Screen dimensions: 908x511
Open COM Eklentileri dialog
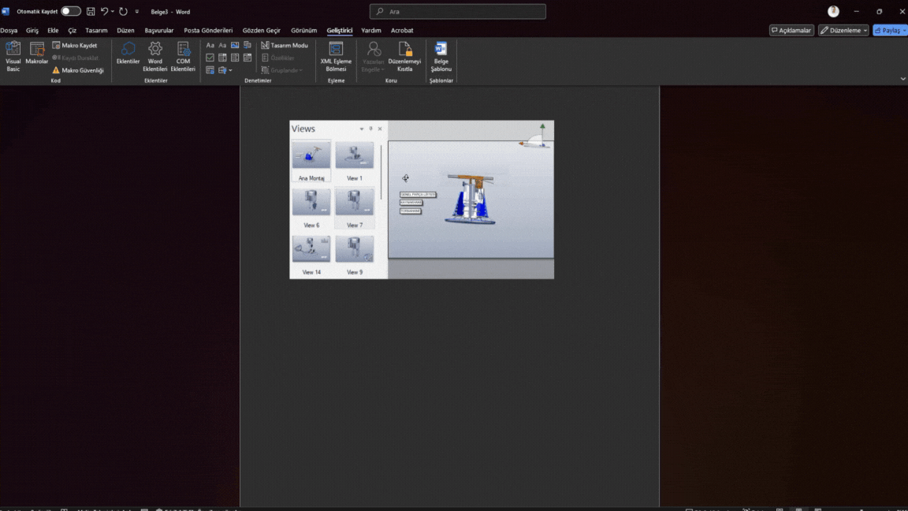pos(183,56)
